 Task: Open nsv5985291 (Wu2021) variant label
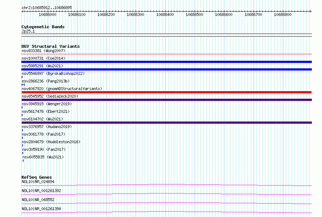(x=42, y=66)
